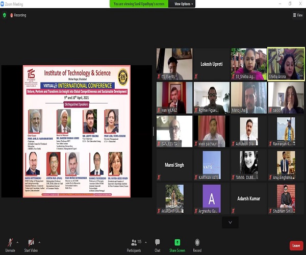Leave the meeting
The image size is (306, 255).
tap(296, 246)
